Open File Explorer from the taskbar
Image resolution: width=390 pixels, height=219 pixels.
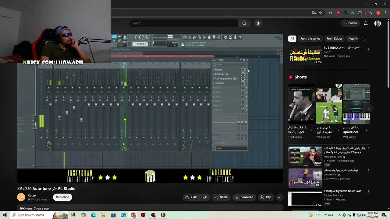pos(103,215)
